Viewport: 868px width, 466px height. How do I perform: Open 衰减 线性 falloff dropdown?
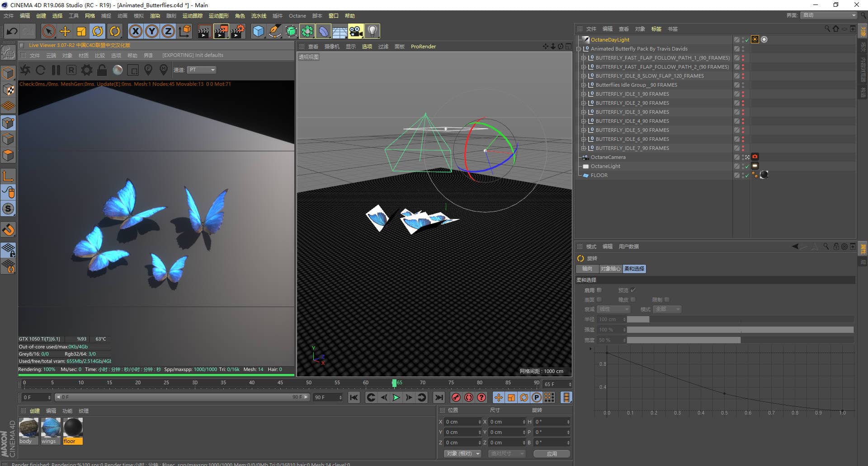pos(613,309)
